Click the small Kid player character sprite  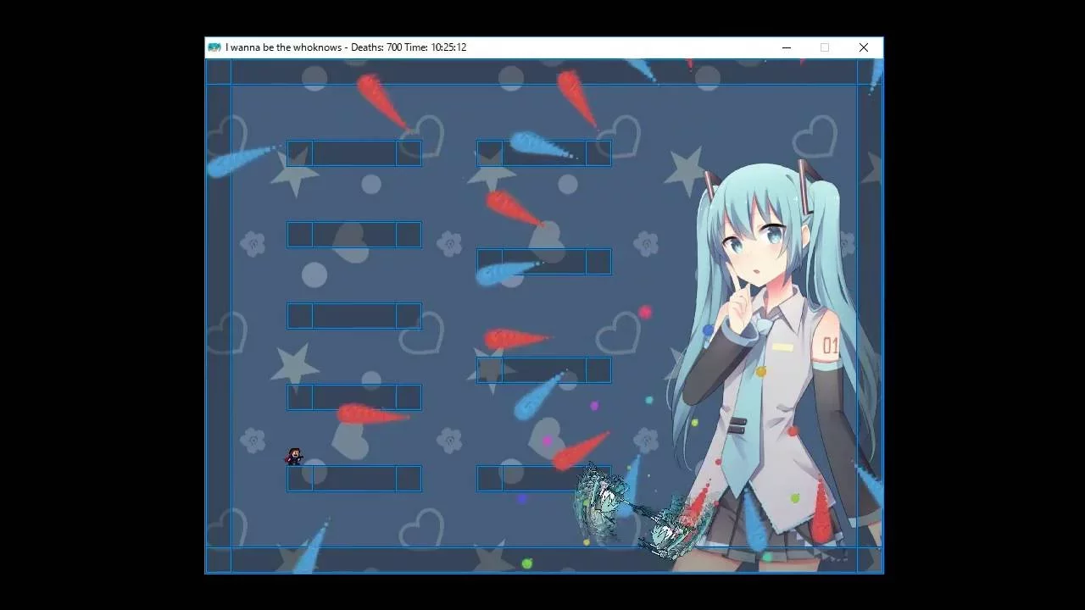click(x=294, y=457)
